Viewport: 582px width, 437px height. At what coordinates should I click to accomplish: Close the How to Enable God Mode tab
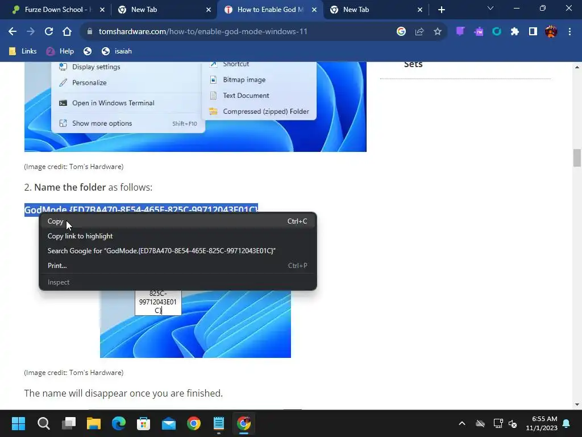coord(314,10)
